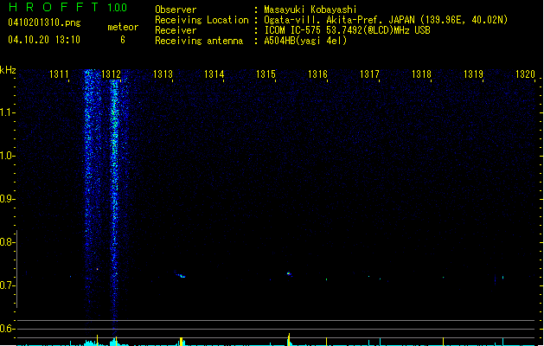
Task: Click the HROFFT 1.0.0 title text
Action: 68,7
